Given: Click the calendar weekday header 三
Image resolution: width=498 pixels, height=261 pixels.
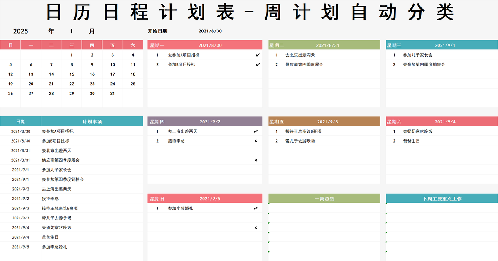Looking at the screenshot, I should (72, 45).
